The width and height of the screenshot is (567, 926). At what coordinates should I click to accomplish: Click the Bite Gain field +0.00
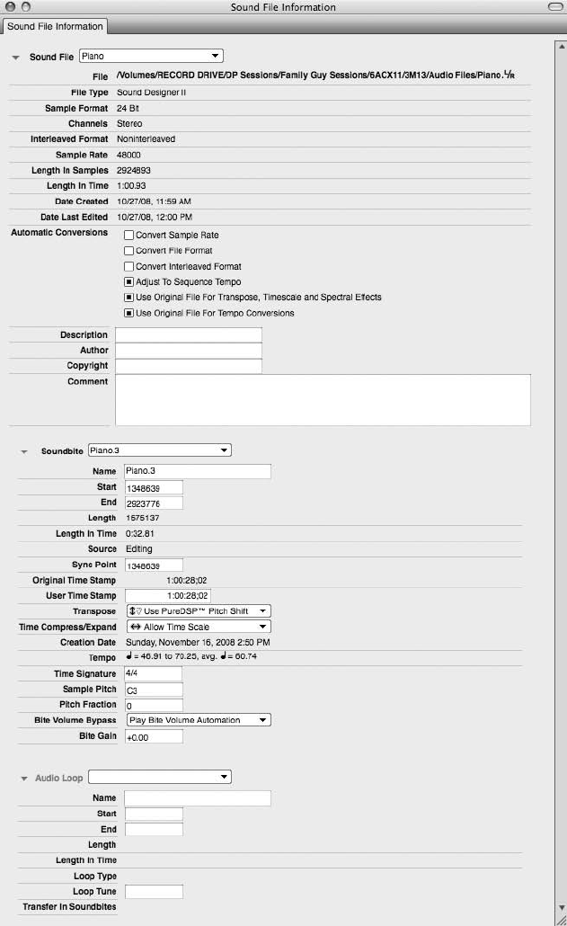click(x=154, y=736)
